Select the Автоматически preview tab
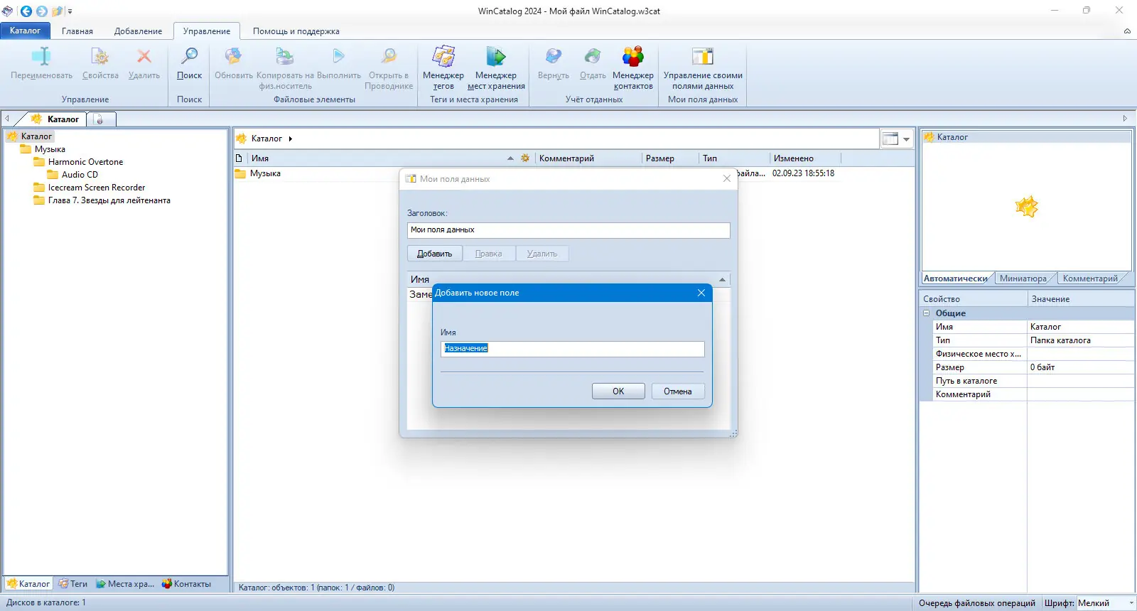This screenshot has width=1137, height=611. coord(956,279)
